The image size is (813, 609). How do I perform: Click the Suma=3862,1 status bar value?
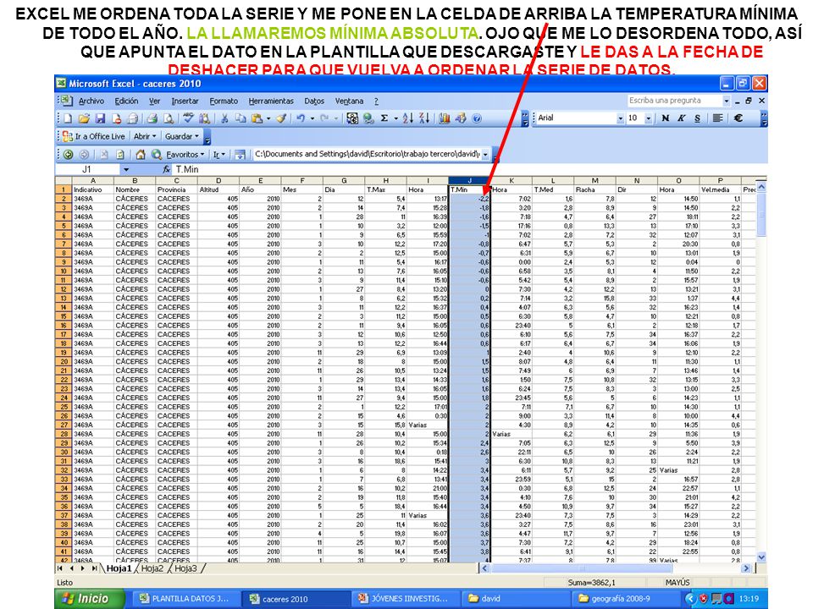click(592, 583)
